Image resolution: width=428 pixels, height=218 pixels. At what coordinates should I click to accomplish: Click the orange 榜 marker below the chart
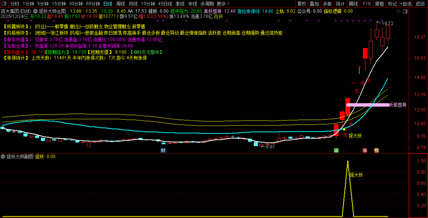pos(376,150)
